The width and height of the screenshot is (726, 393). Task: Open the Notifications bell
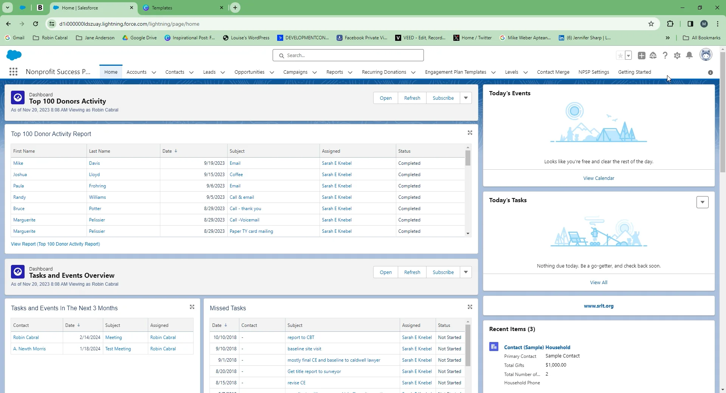[x=689, y=56]
